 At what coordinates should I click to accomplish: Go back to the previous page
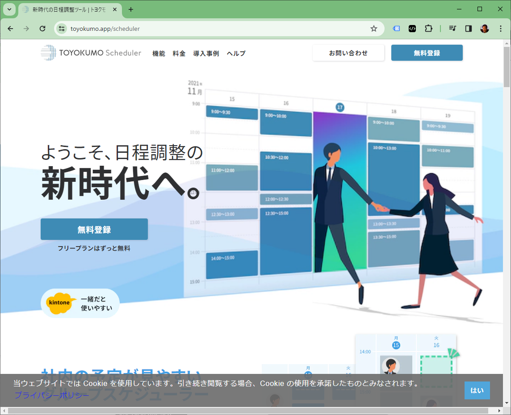(x=10, y=29)
